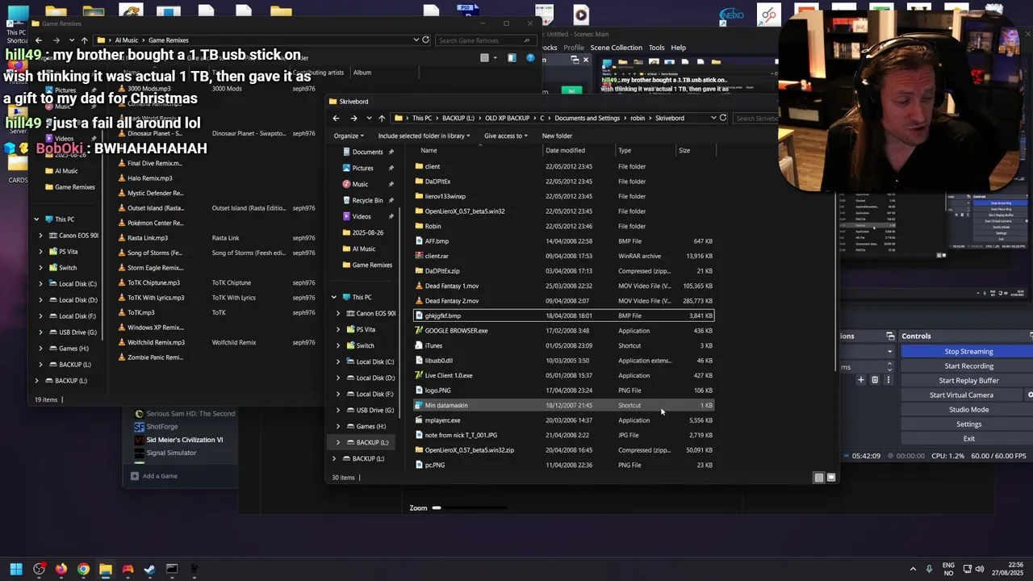Open OBS Scene Collection menu
Image resolution: width=1033 pixels, height=581 pixels.
tap(616, 48)
